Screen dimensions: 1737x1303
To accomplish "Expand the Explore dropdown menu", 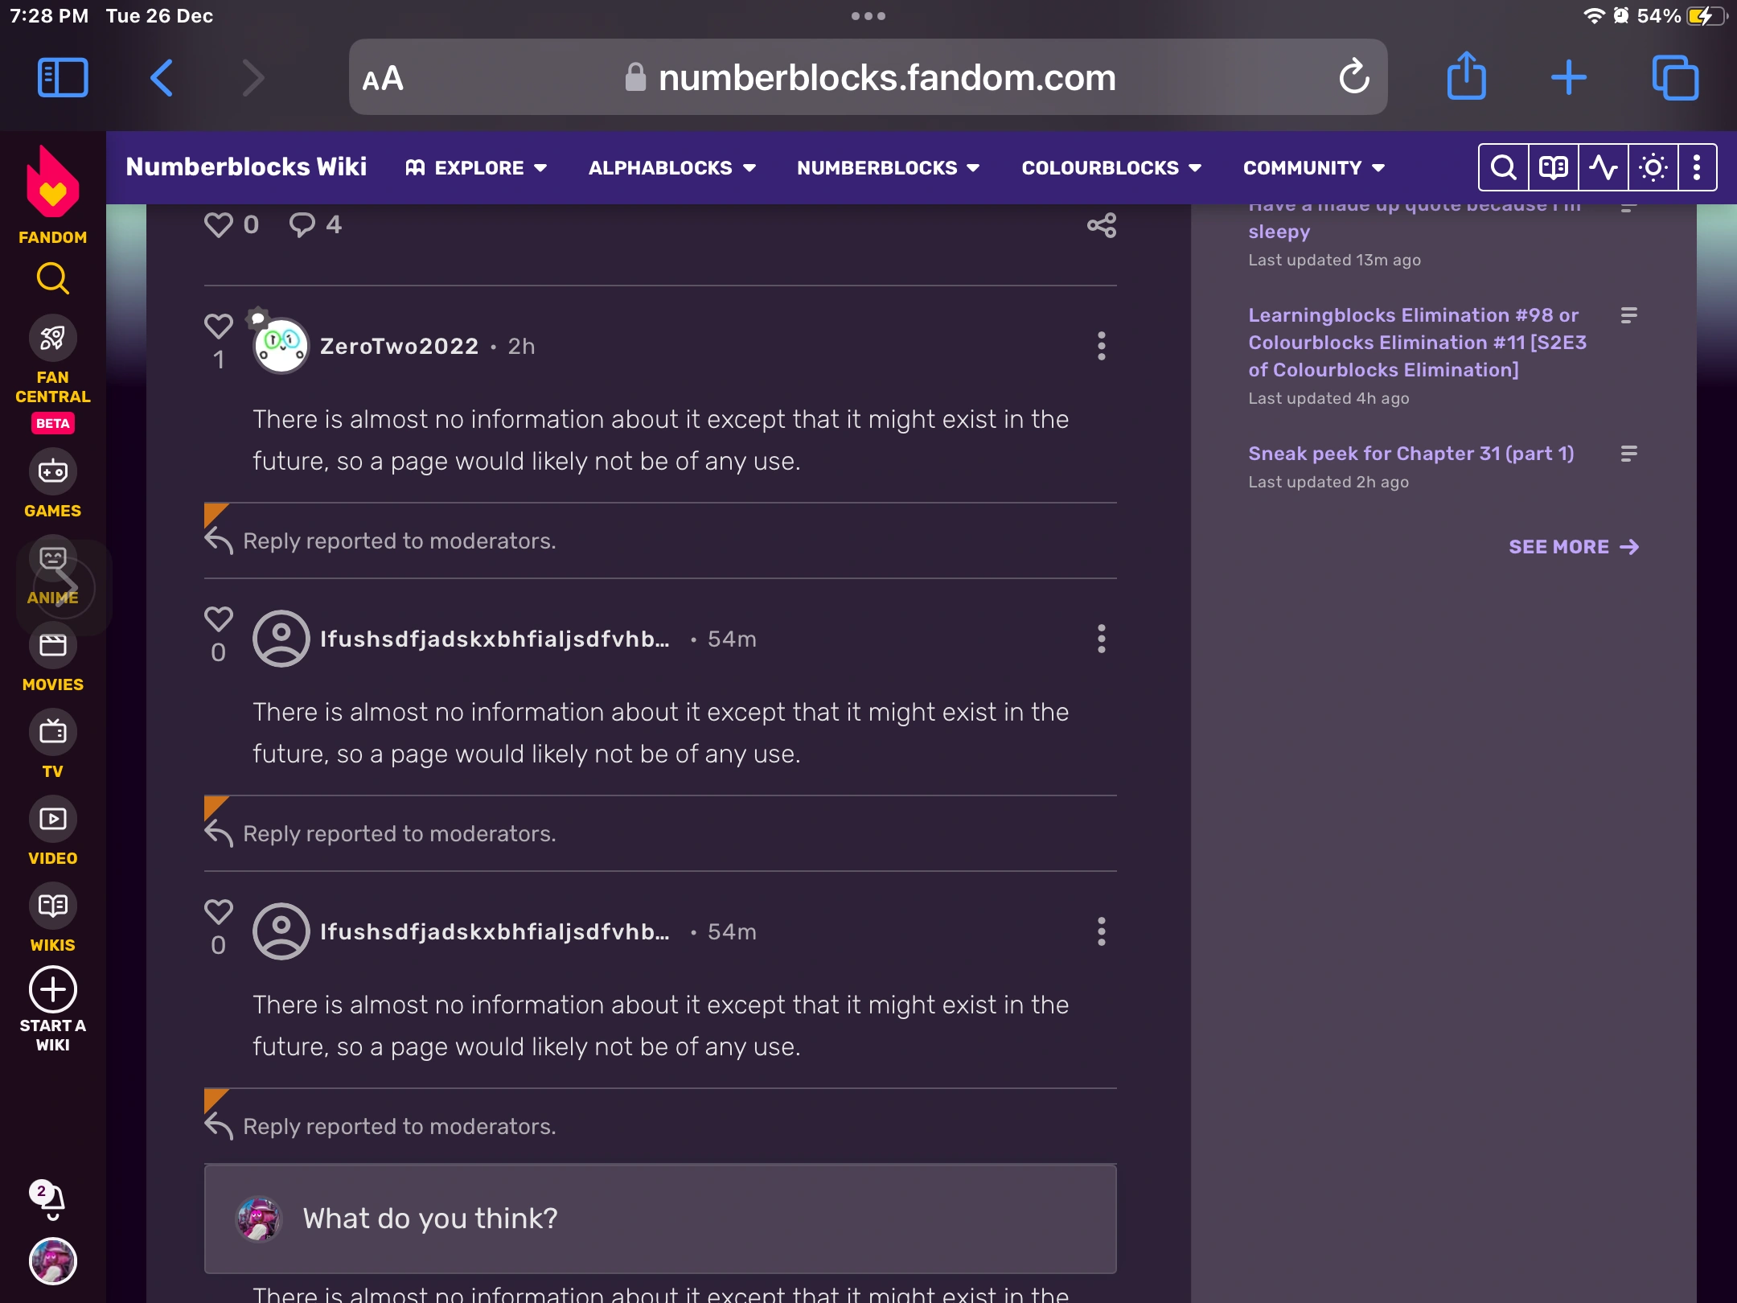I will pos(477,167).
